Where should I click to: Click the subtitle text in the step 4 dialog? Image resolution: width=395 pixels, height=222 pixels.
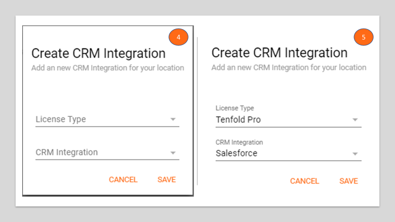pyautogui.click(x=108, y=68)
